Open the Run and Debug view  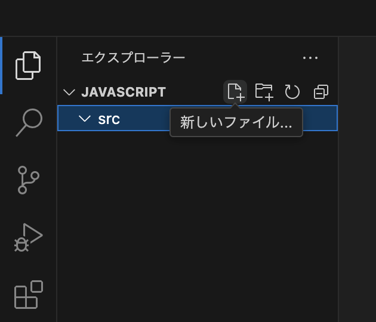(28, 237)
